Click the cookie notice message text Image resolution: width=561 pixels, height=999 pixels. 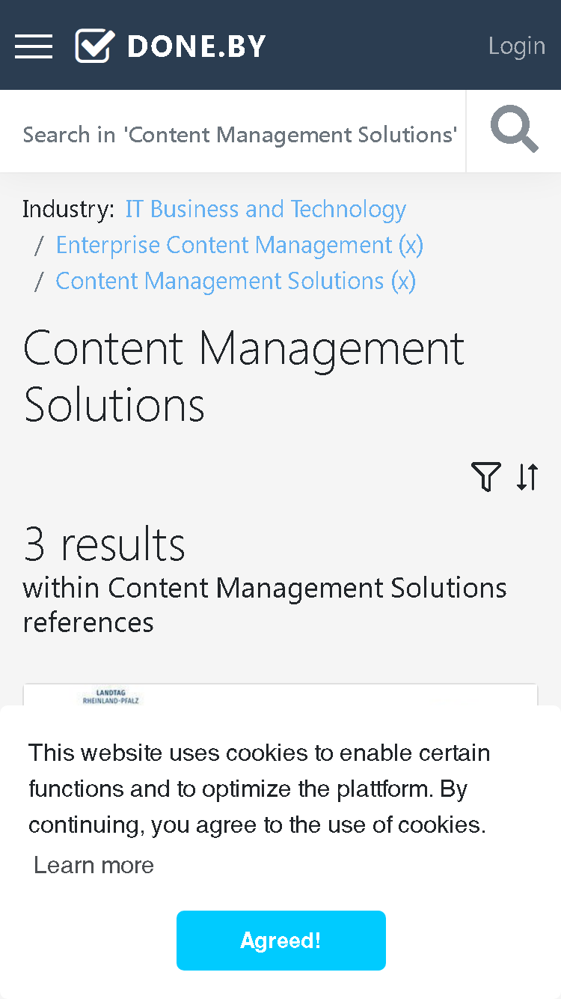coord(260,789)
